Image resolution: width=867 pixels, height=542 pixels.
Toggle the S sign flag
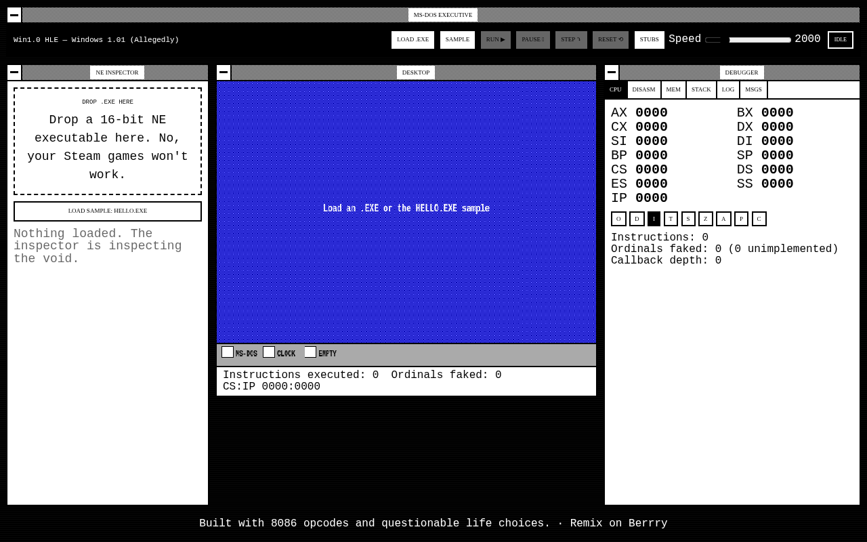(688, 219)
